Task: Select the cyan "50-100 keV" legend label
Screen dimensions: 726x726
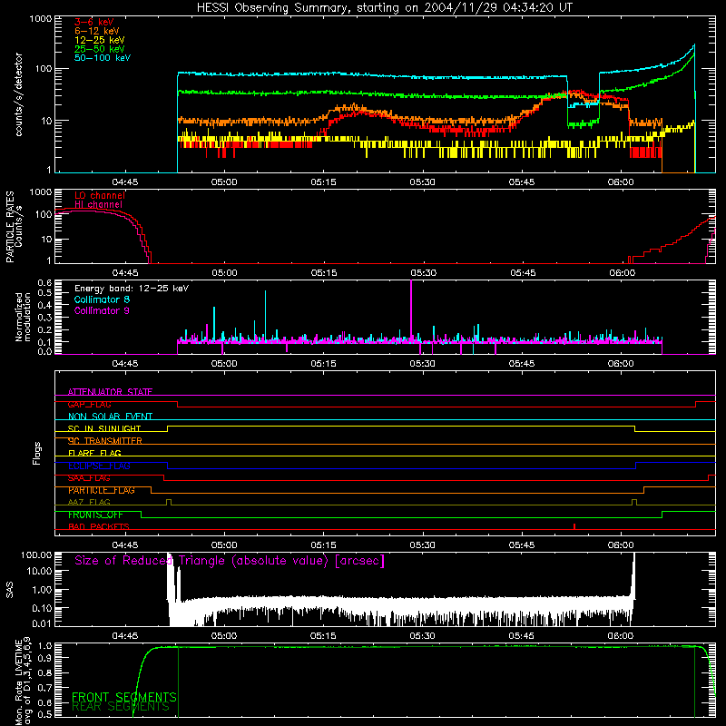Action: (103, 58)
